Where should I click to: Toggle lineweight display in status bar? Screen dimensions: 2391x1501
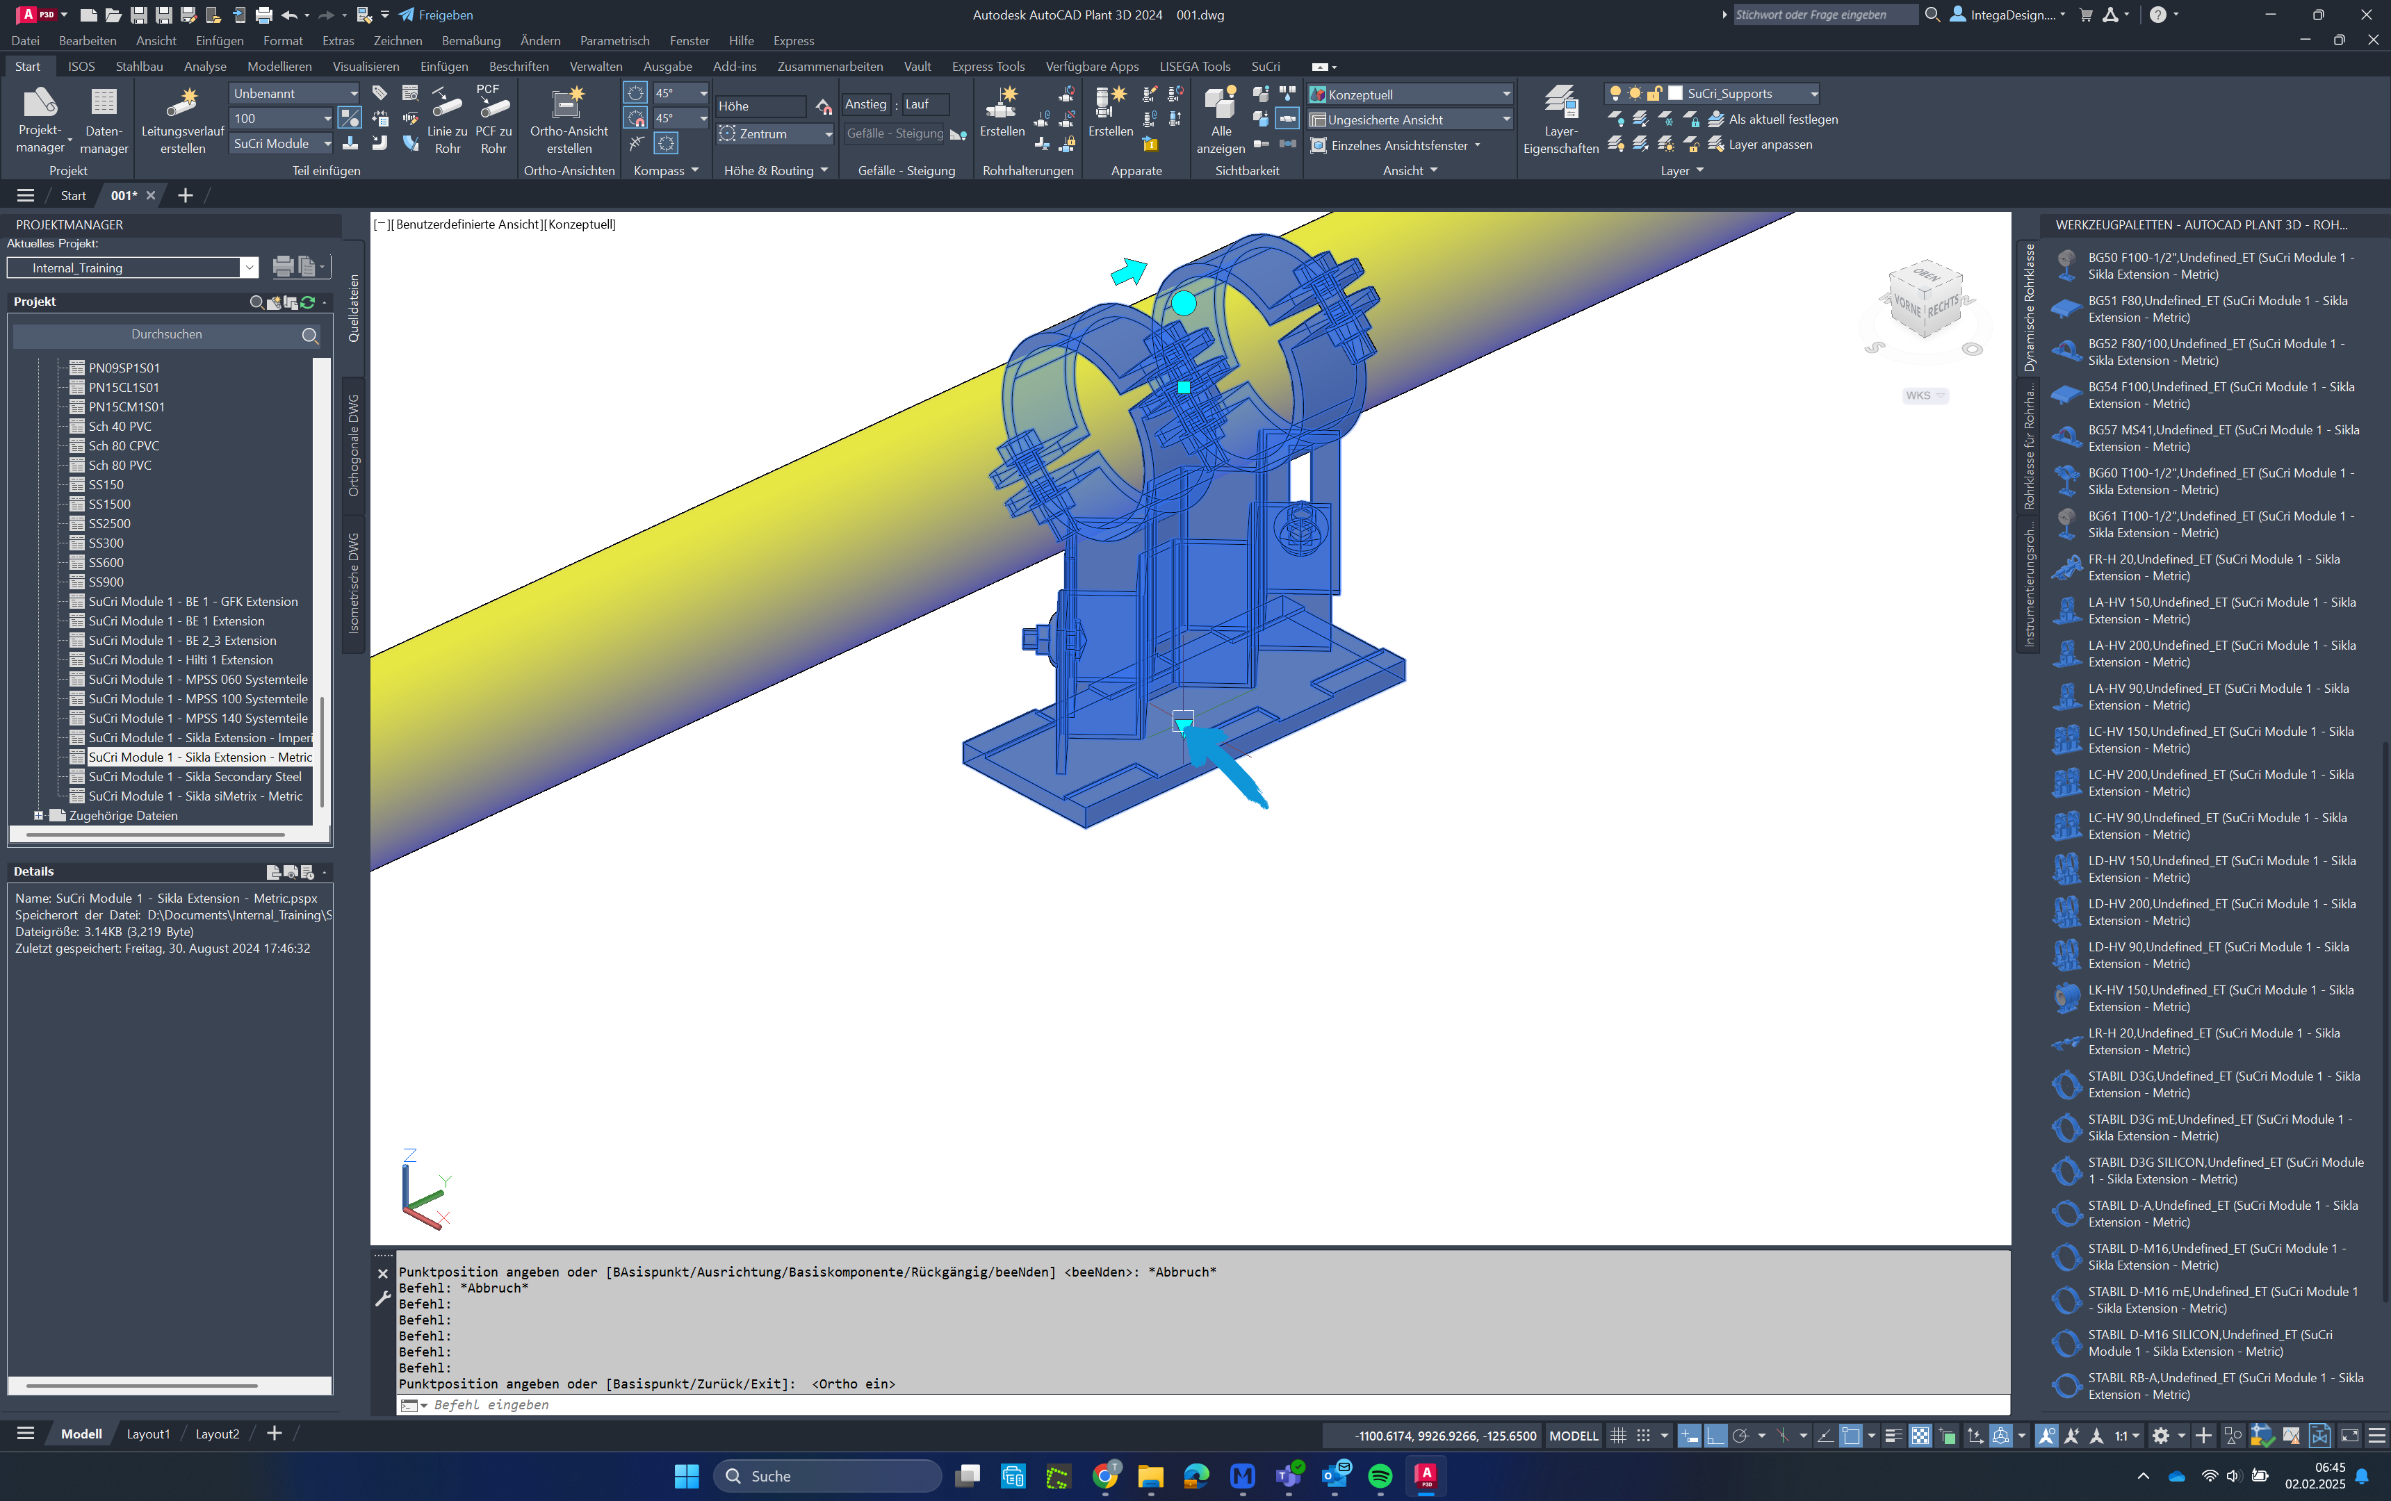(1893, 1436)
